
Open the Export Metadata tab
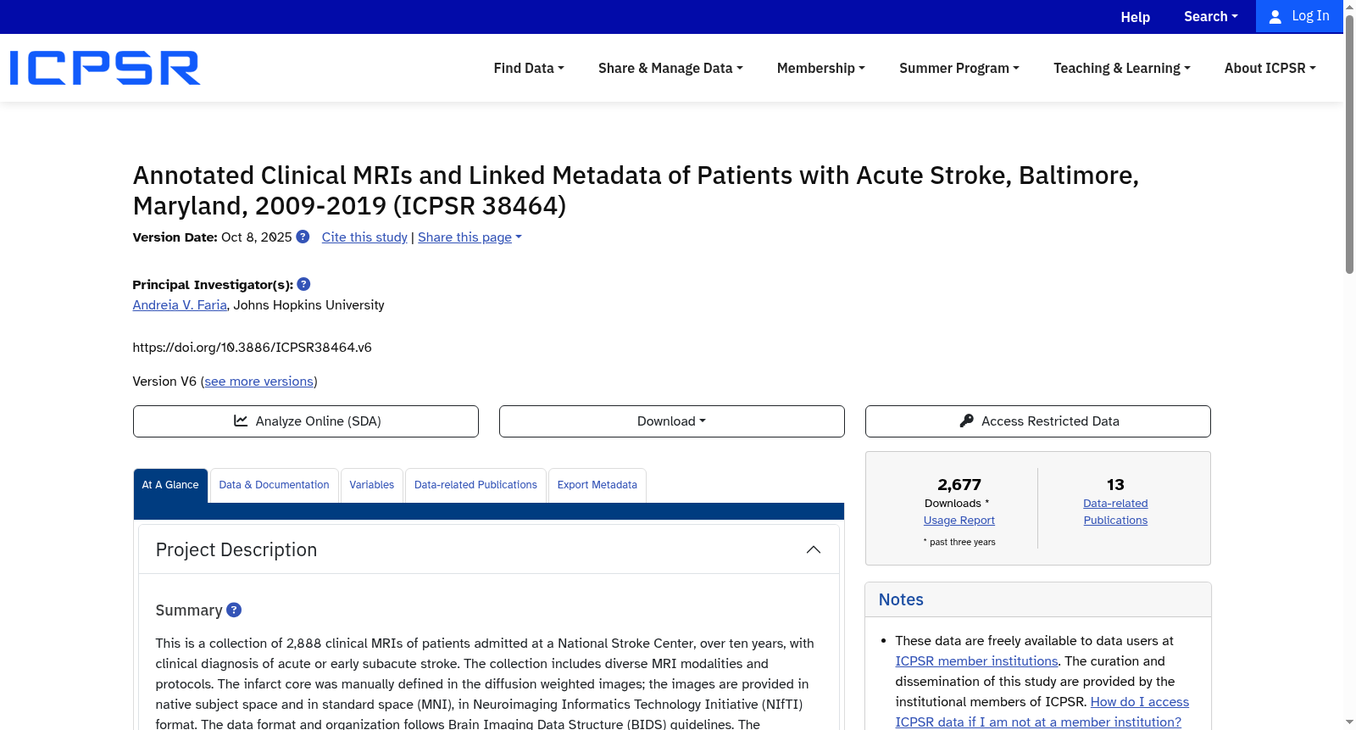pyautogui.click(x=597, y=485)
